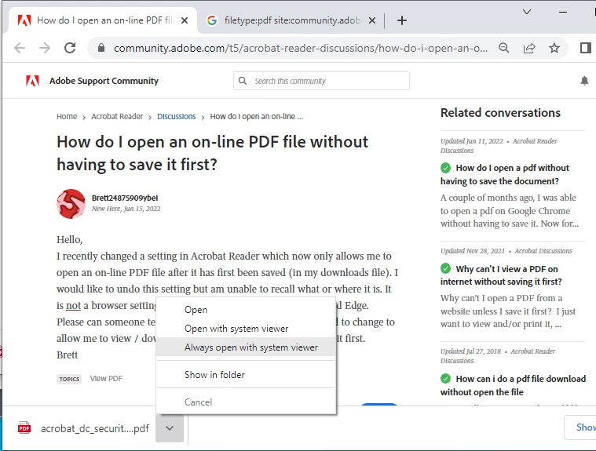Click the TOPICS label badge
This screenshot has height=451, width=596.
pyautogui.click(x=69, y=379)
